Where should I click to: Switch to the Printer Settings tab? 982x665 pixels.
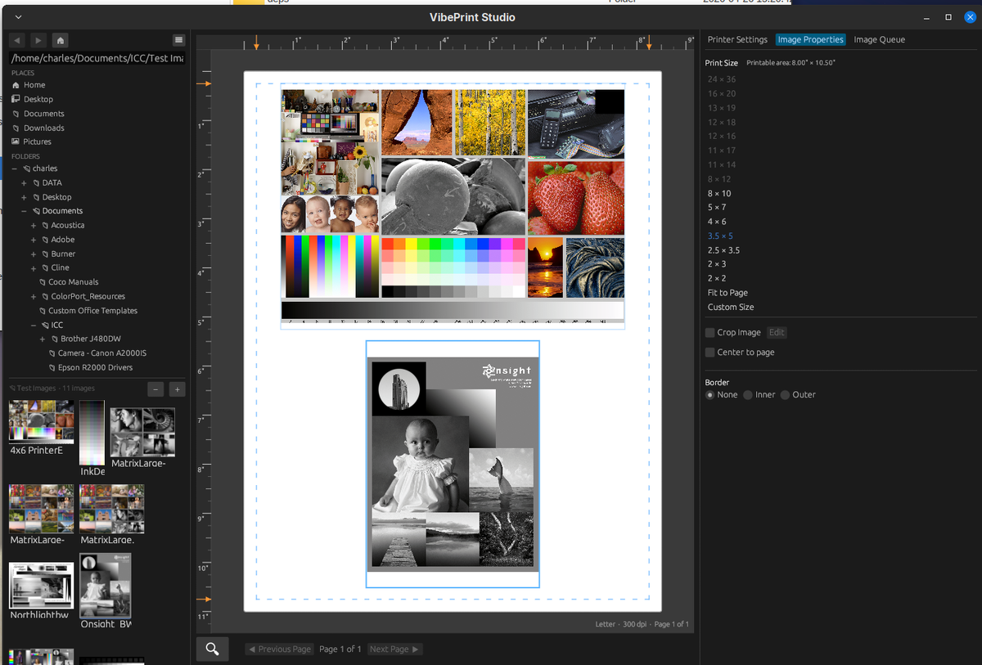coord(737,39)
